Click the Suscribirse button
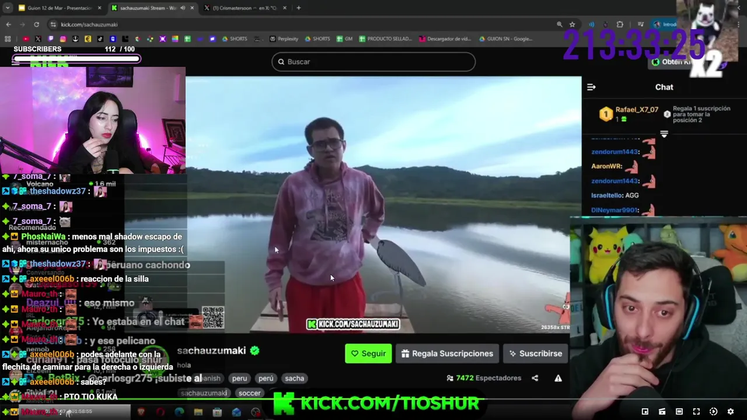The height and width of the screenshot is (420, 747). [x=535, y=353]
